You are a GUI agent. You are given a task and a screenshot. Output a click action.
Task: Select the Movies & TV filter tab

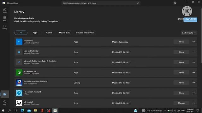pos(65,33)
